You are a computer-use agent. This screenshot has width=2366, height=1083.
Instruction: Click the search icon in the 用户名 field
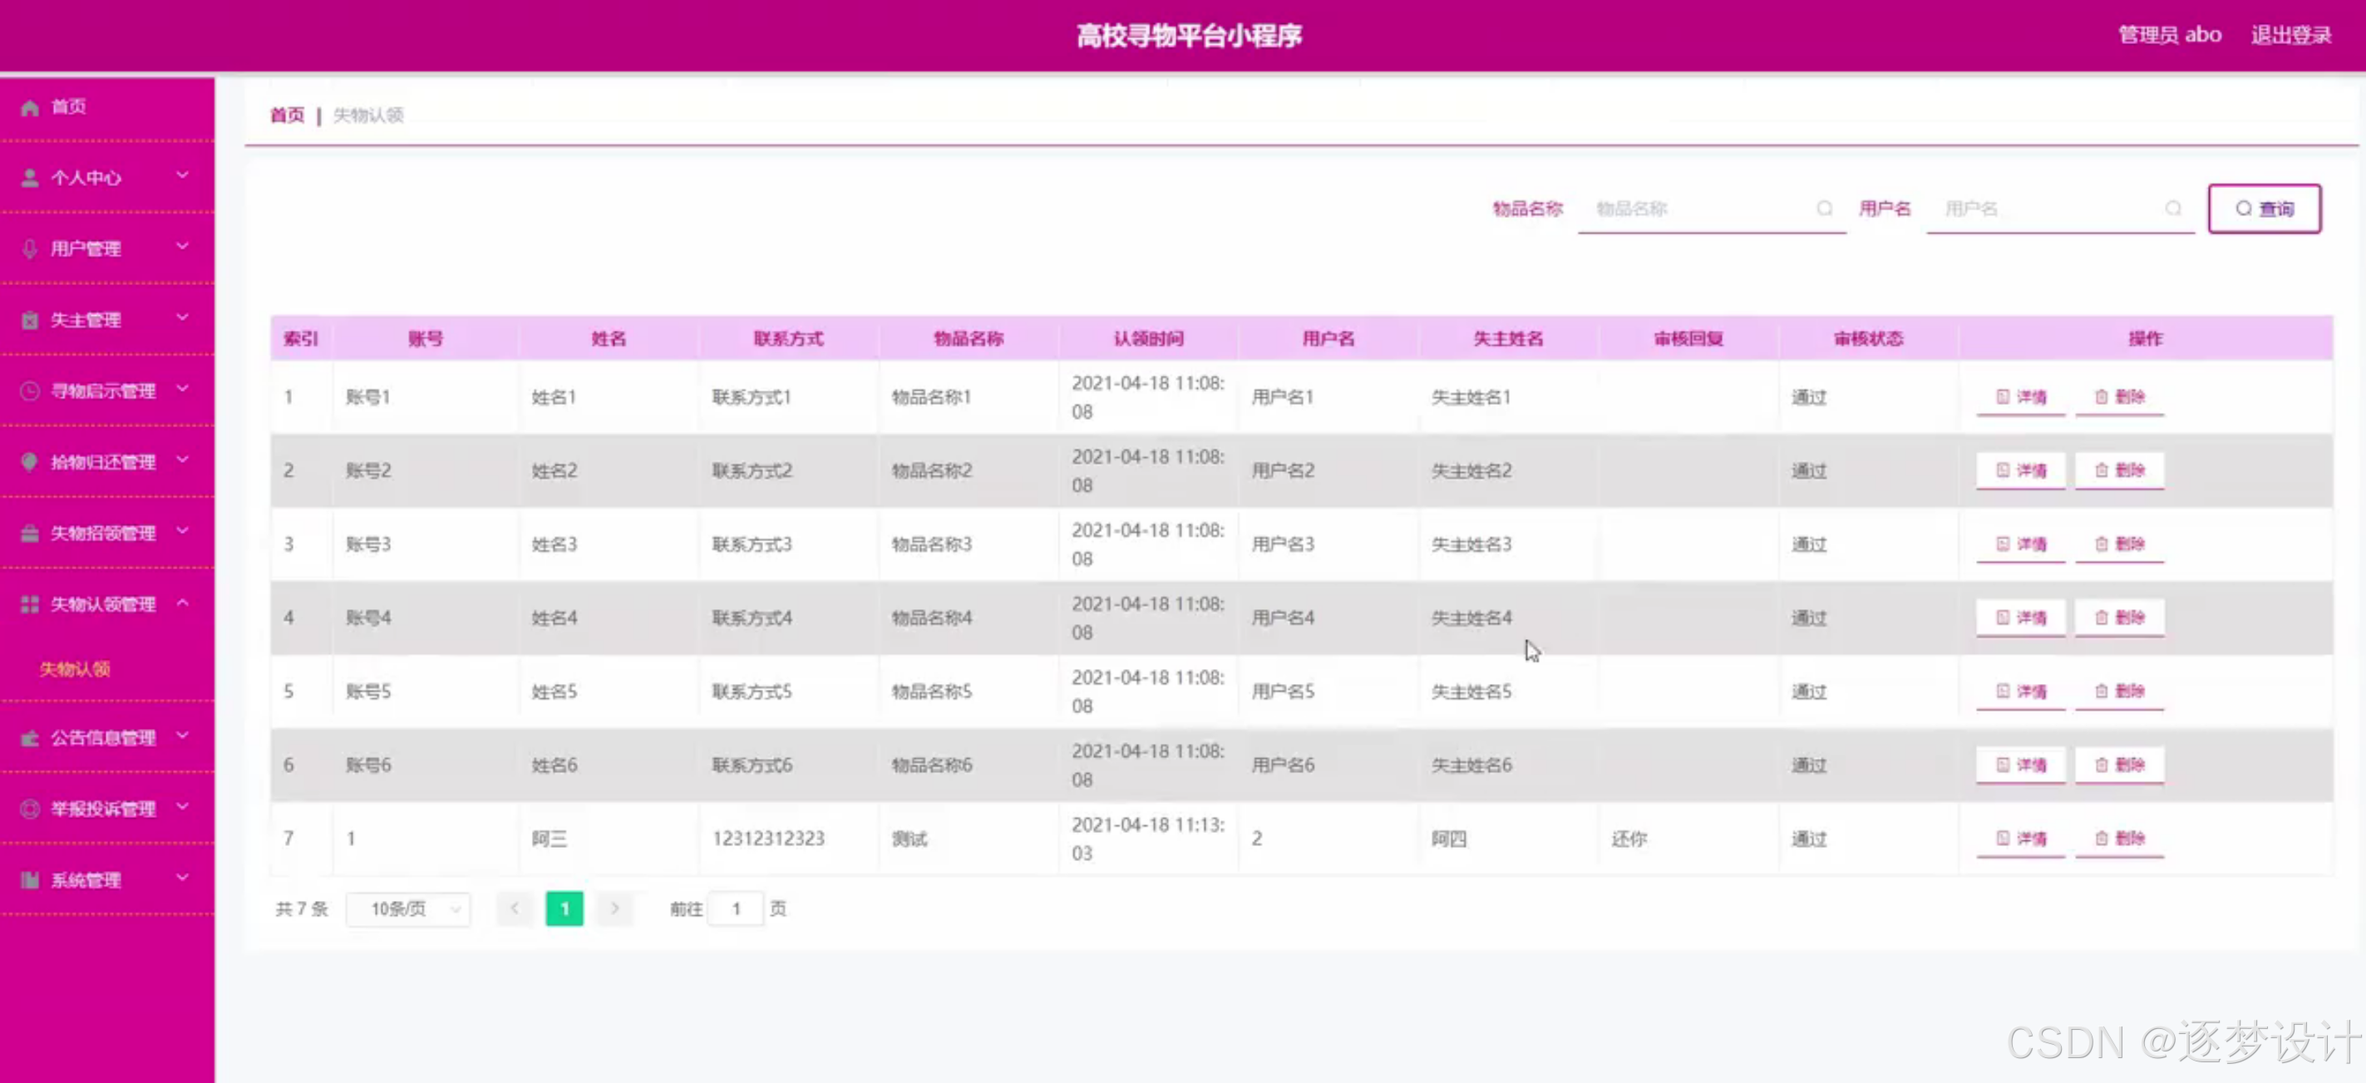2172,209
